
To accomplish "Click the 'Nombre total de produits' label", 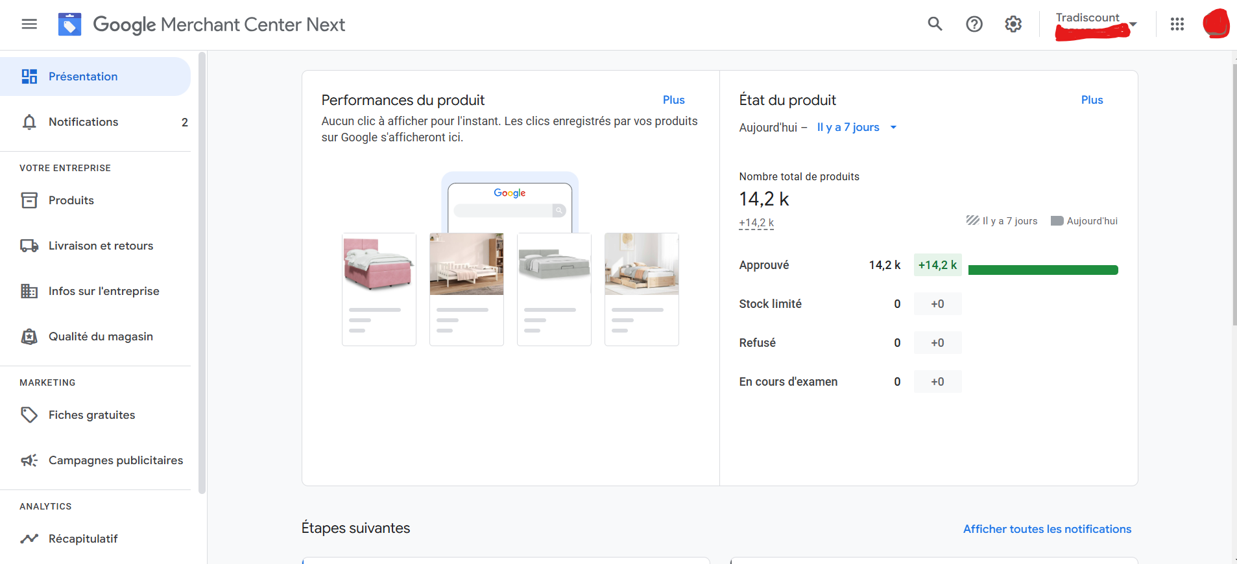I will pos(799,176).
